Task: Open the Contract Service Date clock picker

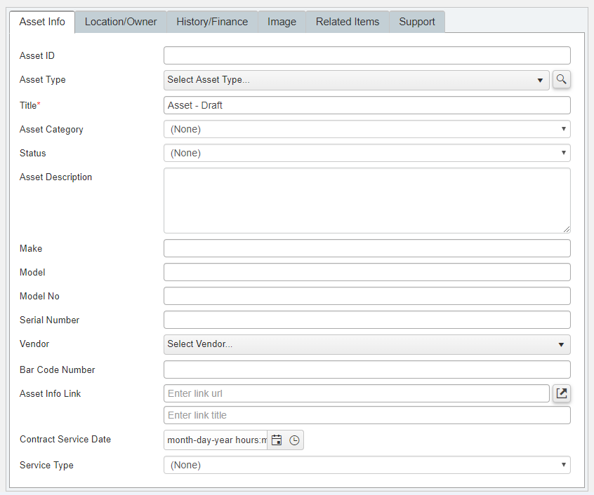Action: 294,440
